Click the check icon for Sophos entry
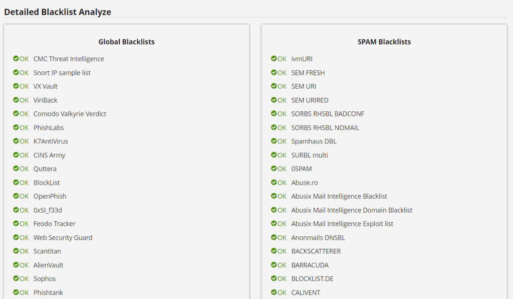This screenshot has width=513, height=299. pos(16,278)
